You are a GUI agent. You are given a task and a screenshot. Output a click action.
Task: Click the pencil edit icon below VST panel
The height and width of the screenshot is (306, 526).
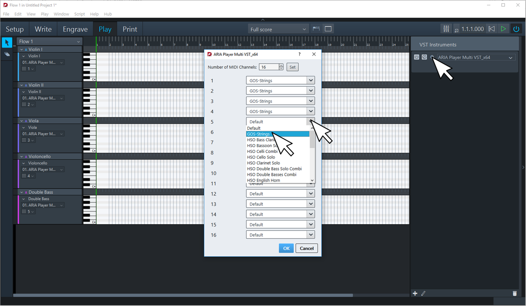click(x=423, y=293)
